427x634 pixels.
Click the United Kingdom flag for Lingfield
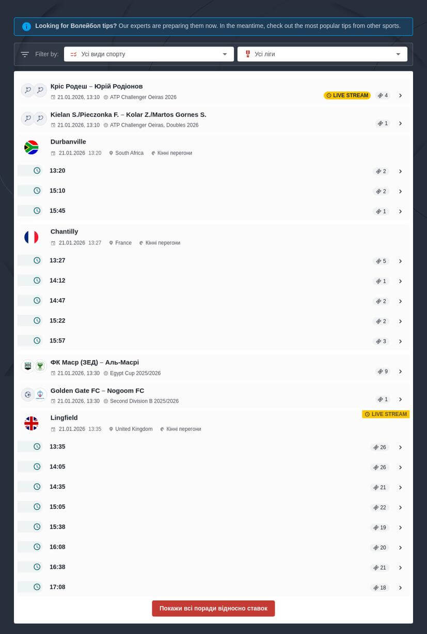coord(31,423)
